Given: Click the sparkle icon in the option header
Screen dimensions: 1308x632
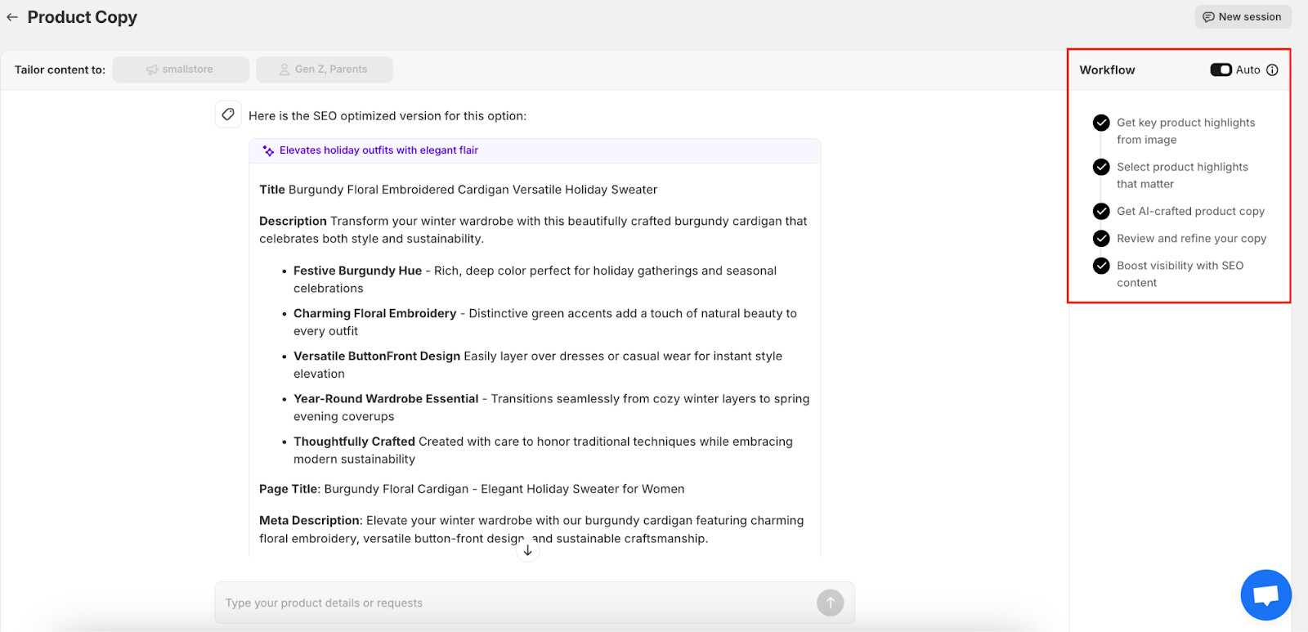Looking at the screenshot, I should [268, 150].
